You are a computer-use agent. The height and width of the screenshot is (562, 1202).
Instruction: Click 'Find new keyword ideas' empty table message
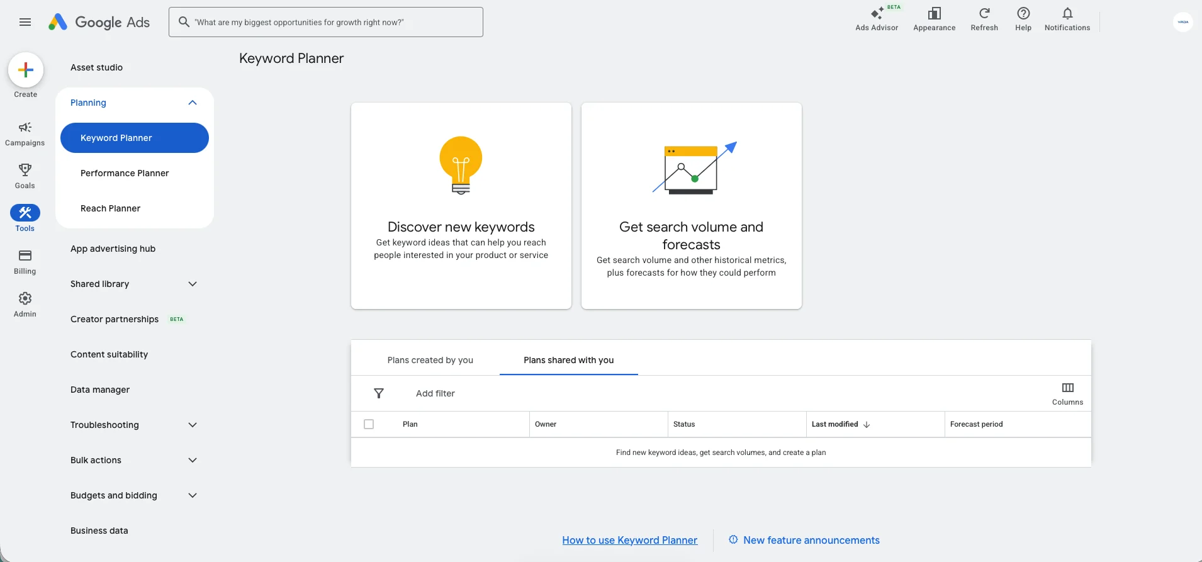721,452
